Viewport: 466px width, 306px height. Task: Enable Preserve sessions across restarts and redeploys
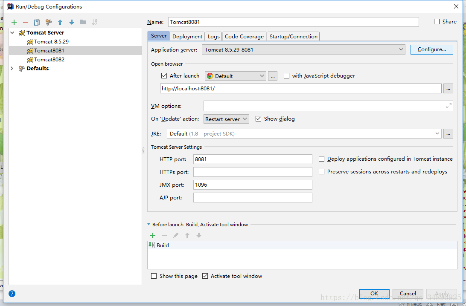tap(322, 172)
